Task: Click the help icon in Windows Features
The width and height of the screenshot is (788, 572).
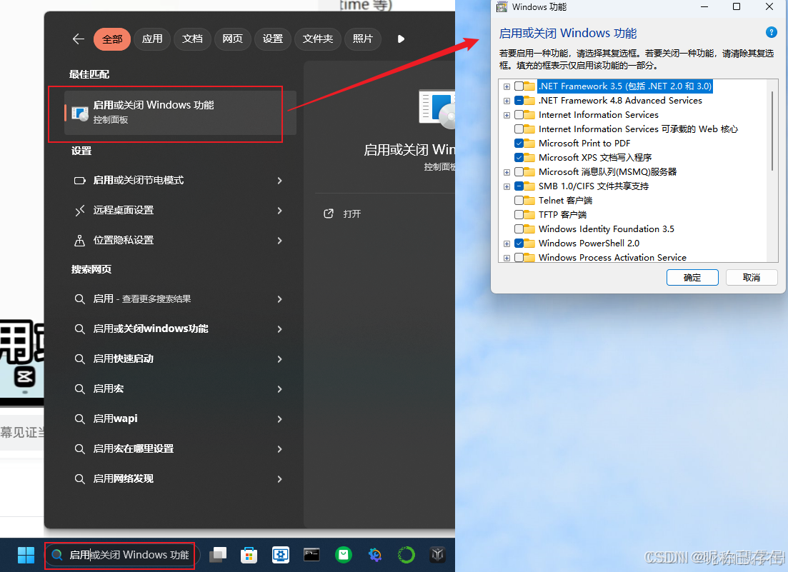Action: pos(771,32)
